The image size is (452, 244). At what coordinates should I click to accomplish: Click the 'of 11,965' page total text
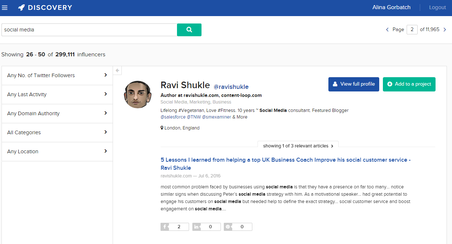[430, 30]
